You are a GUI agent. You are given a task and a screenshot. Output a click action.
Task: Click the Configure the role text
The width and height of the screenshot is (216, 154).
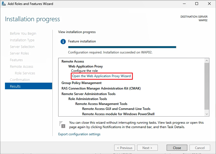coord(84,71)
